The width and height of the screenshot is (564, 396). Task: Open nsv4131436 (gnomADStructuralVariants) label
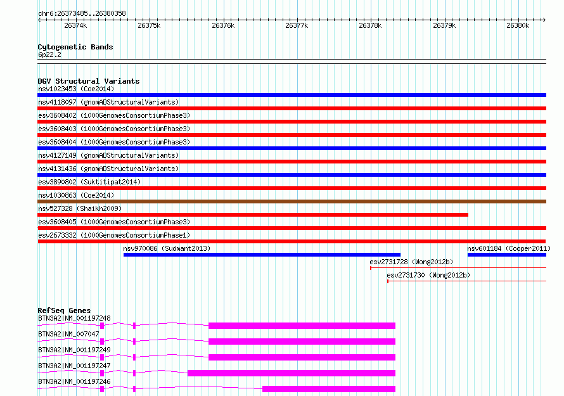point(108,169)
